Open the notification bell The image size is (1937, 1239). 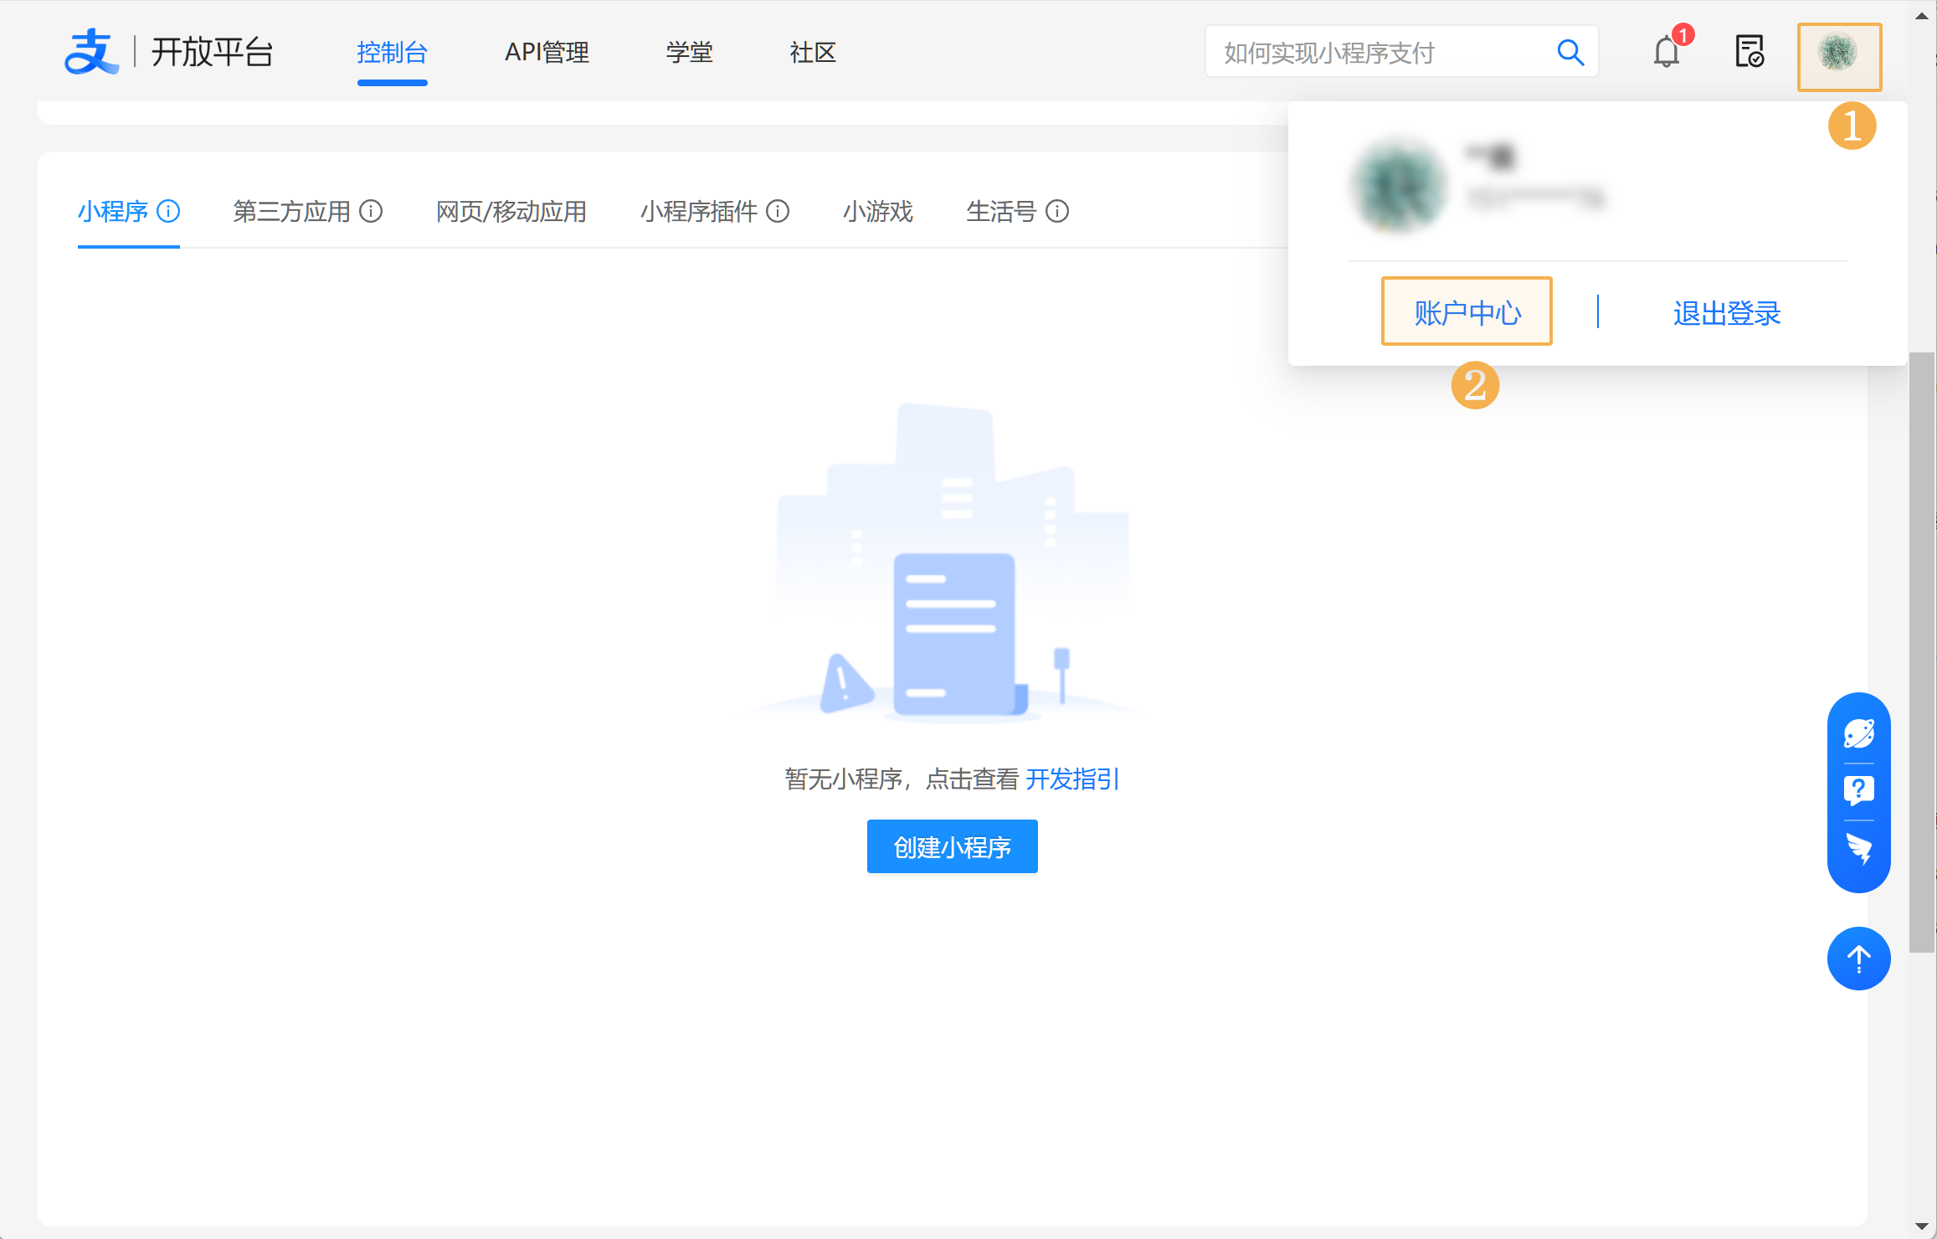pyautogui.click(x=1666, y=53)
